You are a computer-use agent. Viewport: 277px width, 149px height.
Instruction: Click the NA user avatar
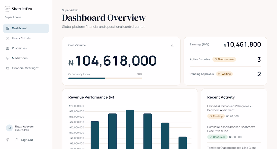tap(9, 128)
